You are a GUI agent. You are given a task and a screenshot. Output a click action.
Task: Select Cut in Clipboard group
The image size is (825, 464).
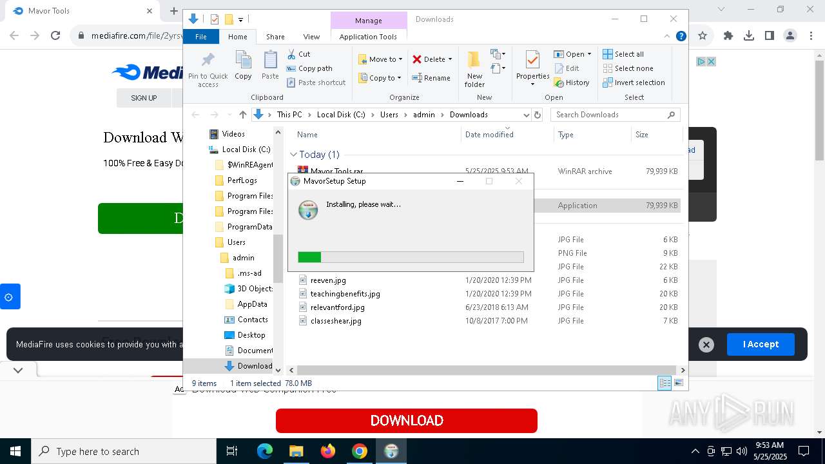click(x=298, y=54)
